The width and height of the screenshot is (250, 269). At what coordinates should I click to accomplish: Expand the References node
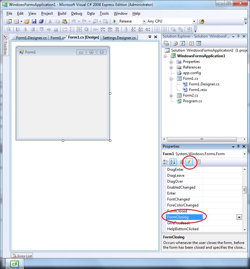[171, 68]
